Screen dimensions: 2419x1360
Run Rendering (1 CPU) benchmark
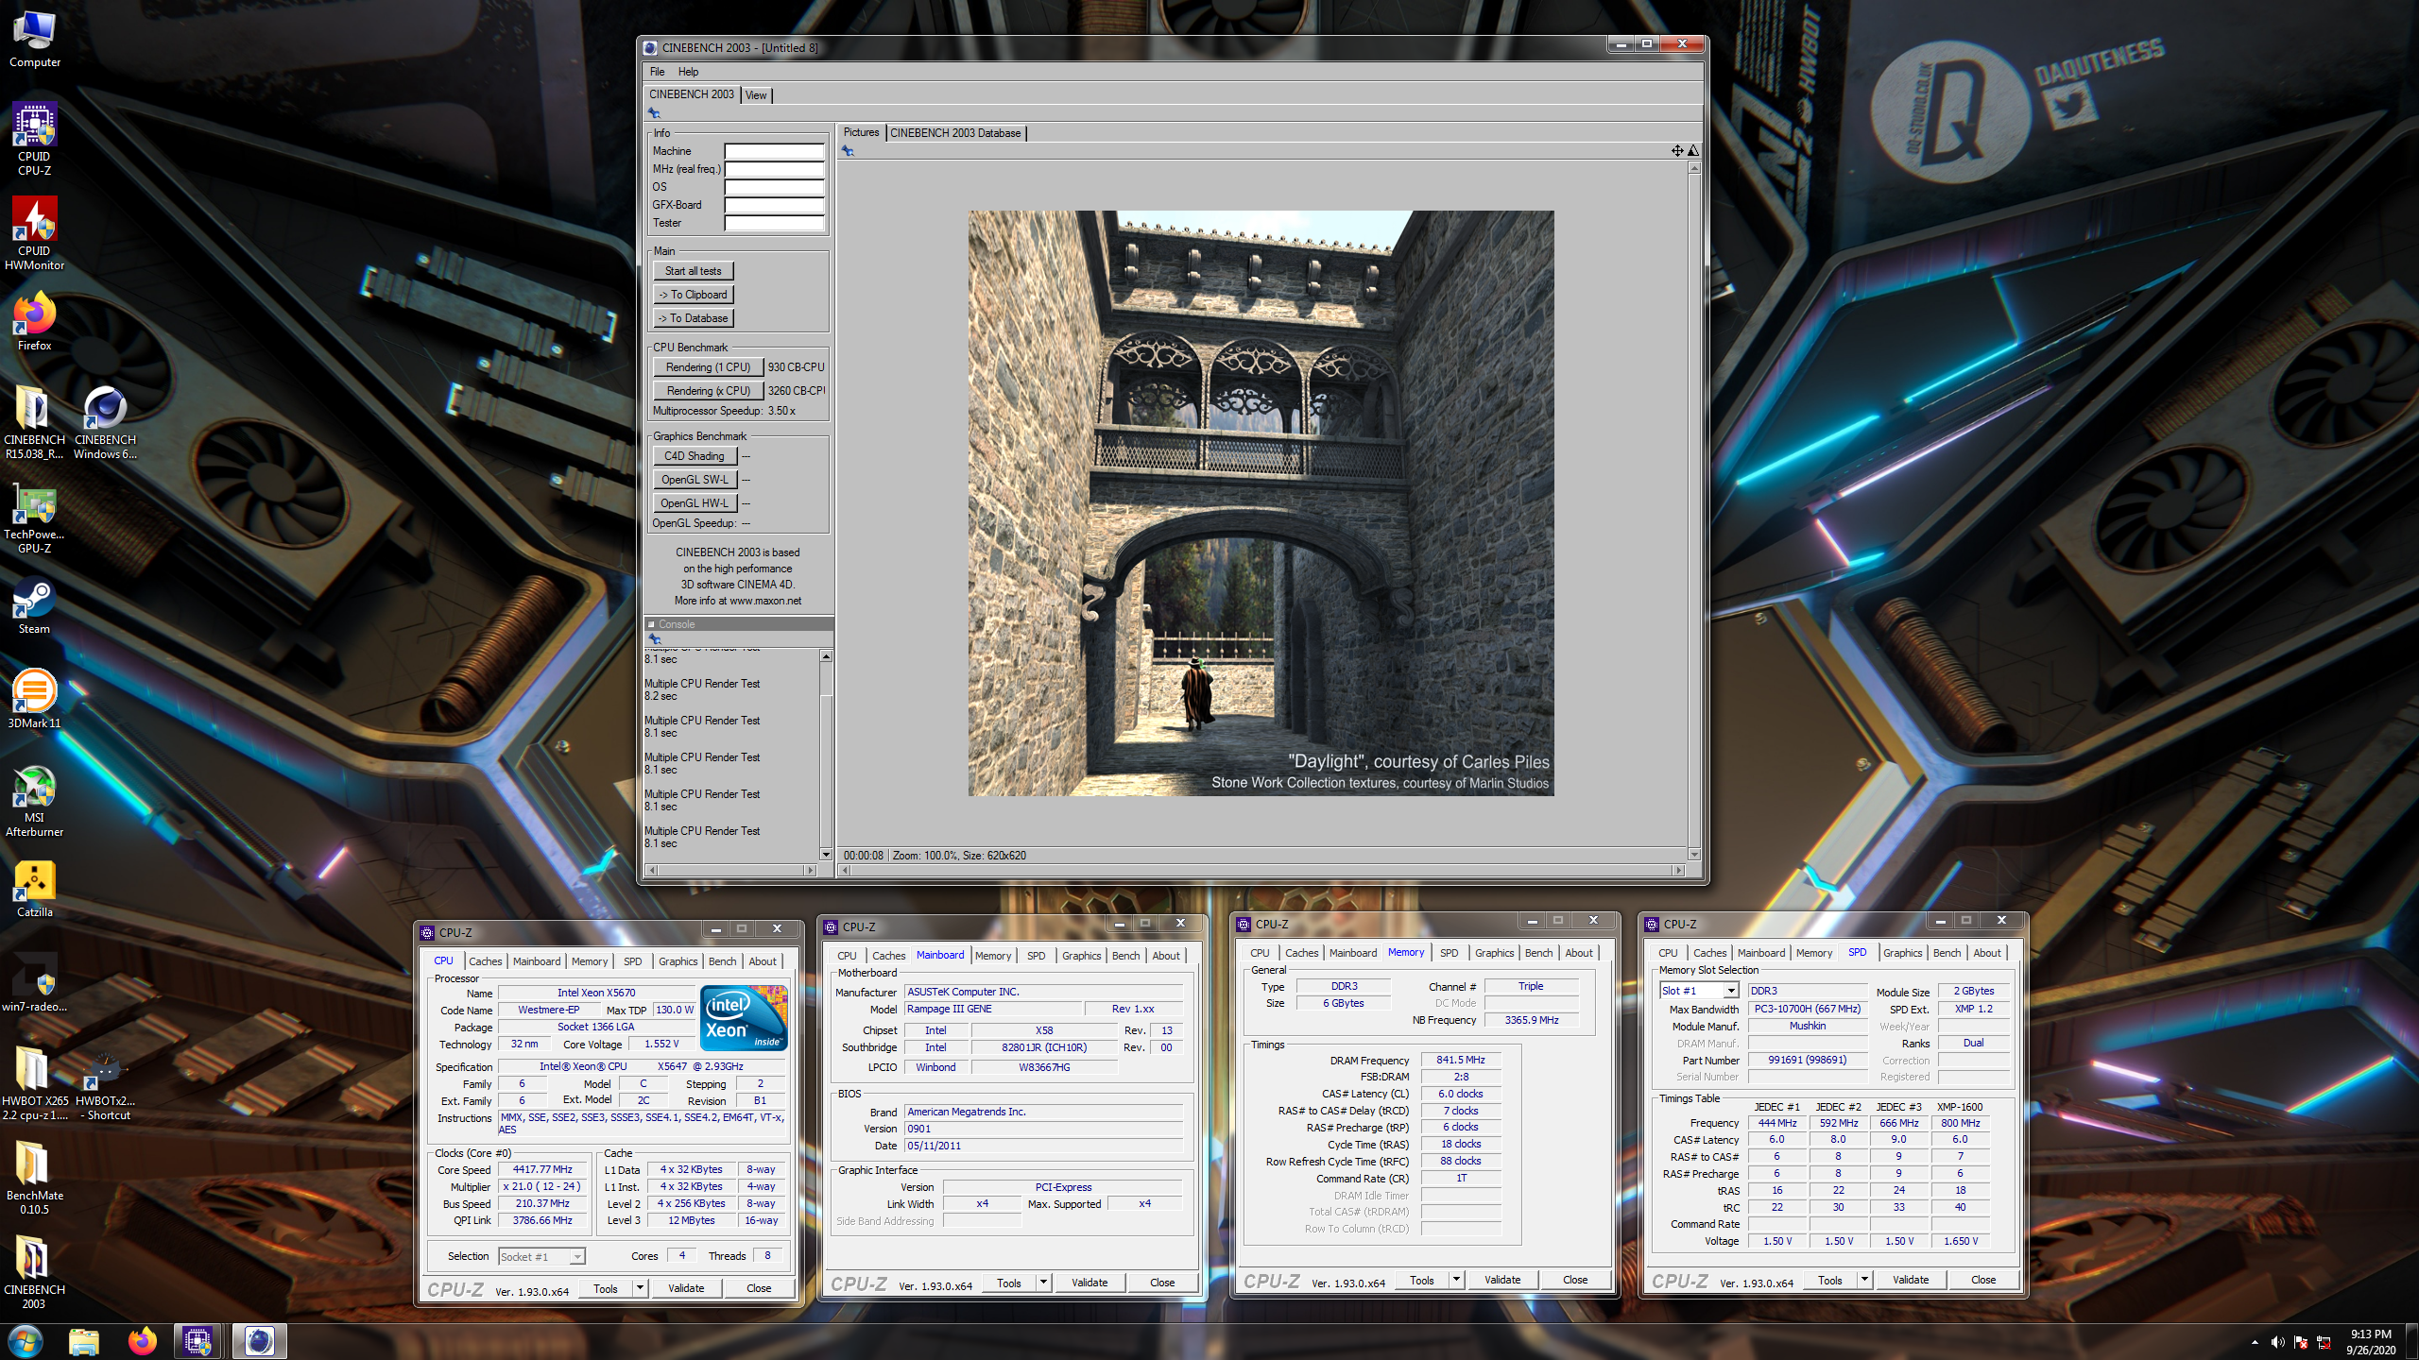[x=708, y=367]
